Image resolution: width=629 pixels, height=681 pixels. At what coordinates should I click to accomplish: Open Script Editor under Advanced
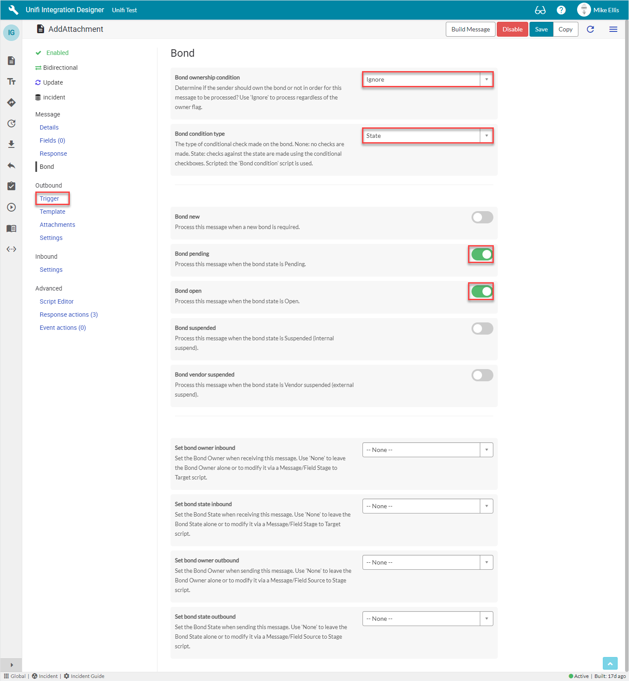pyautogui.click(x=57, y=301)
